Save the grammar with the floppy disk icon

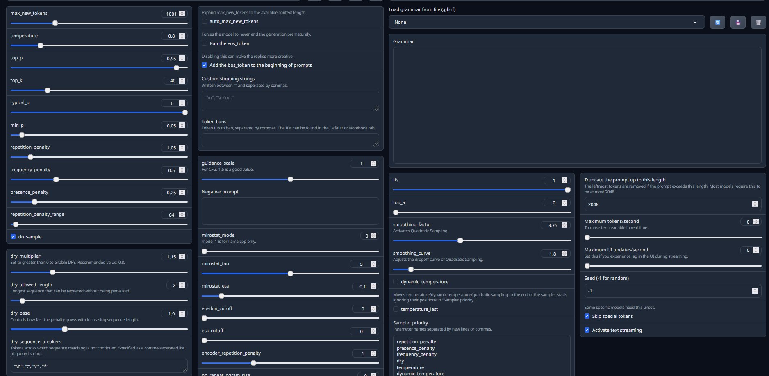pos(738,23)
